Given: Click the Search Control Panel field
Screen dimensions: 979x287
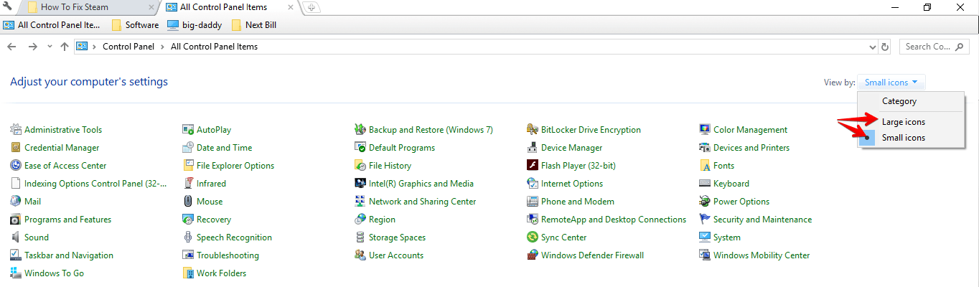Looking at the screenshot, I should (x=934, y=47).
